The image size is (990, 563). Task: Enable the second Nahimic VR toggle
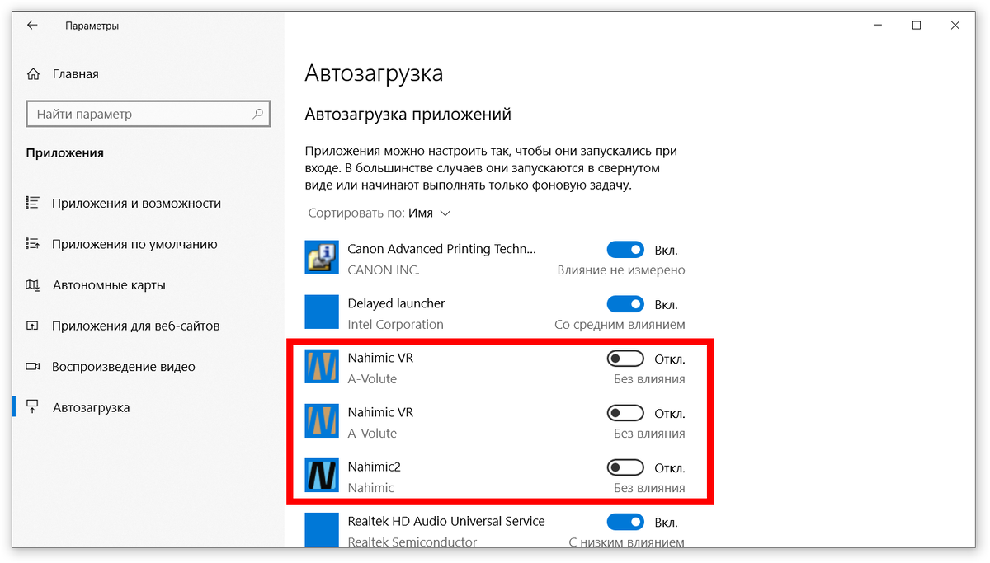[625, 413]
